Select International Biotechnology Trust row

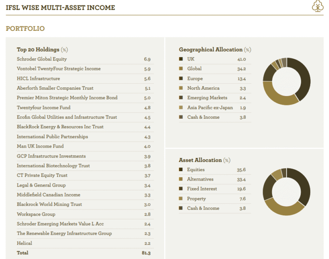click(x=85, y=166)
